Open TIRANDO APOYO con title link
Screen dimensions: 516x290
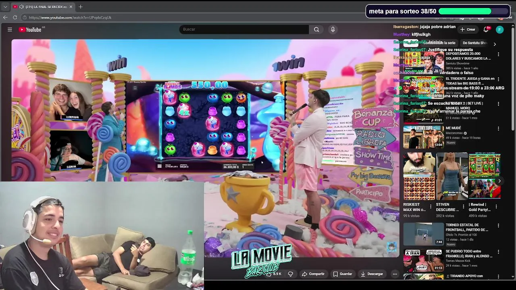[464, 276]
